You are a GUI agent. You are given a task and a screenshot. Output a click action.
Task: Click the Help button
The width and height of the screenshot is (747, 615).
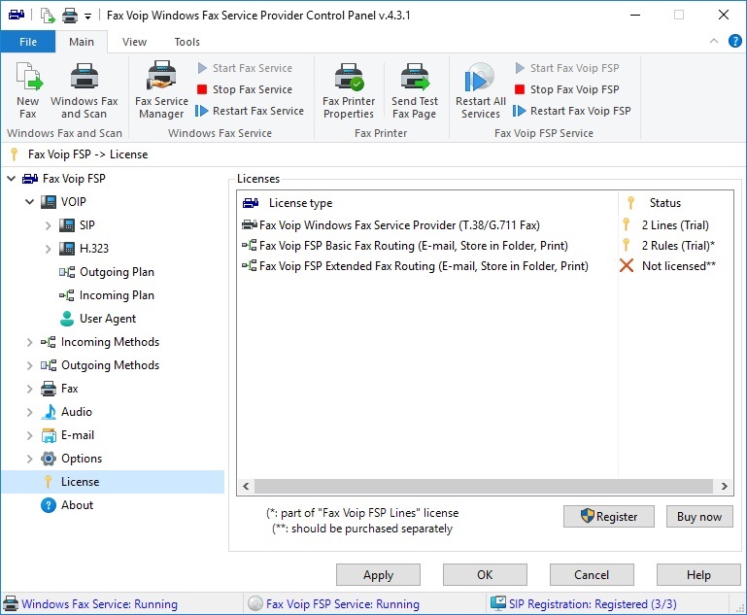coord(698,575)
